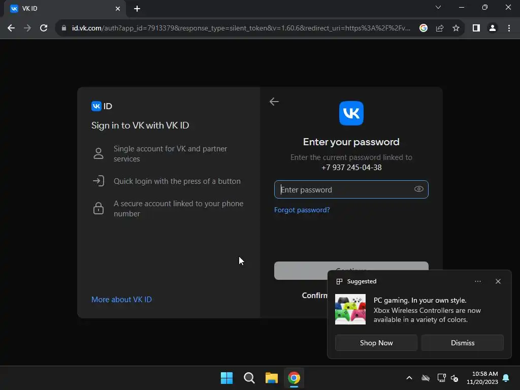Click the login arrow icon beside Quick login
Screen dimensions: 520x390
click(x=99, y=181)
